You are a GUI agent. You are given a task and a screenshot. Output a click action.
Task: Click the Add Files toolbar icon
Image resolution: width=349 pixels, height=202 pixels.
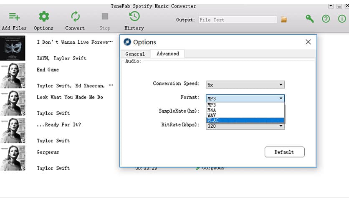coord(14,17)
